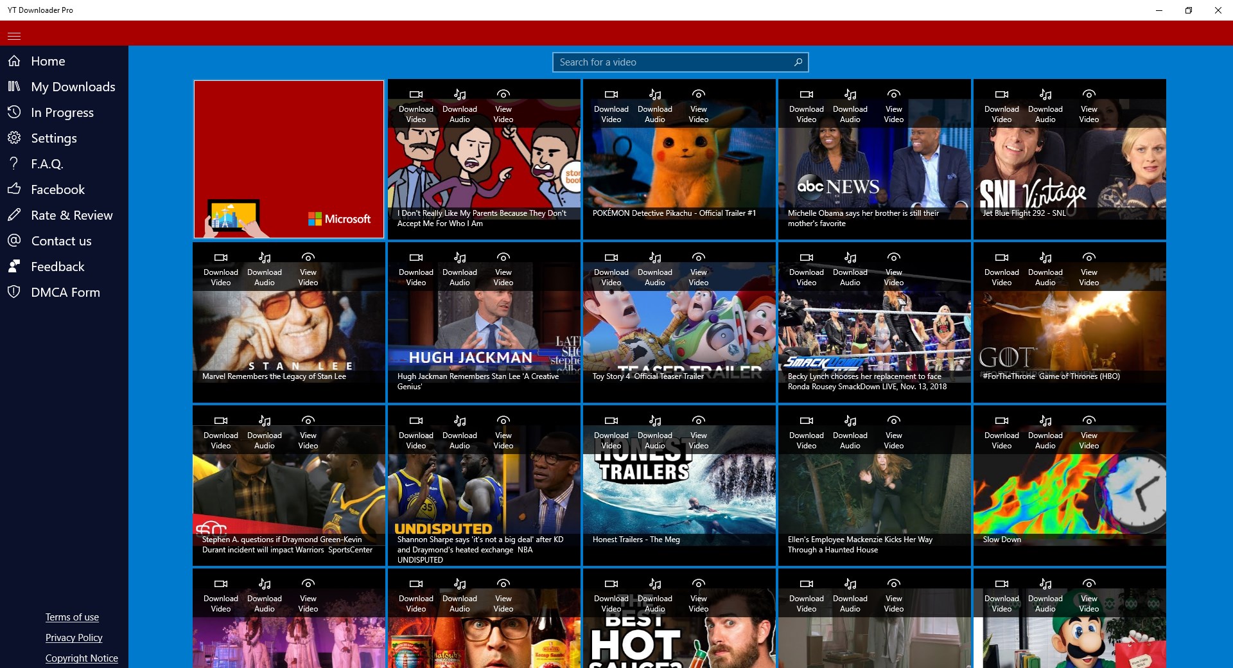This screenshot has width=1233, height=668.
Task: Click title 'Becky Lynch chooses her replacement'
Action: point(867,382)
